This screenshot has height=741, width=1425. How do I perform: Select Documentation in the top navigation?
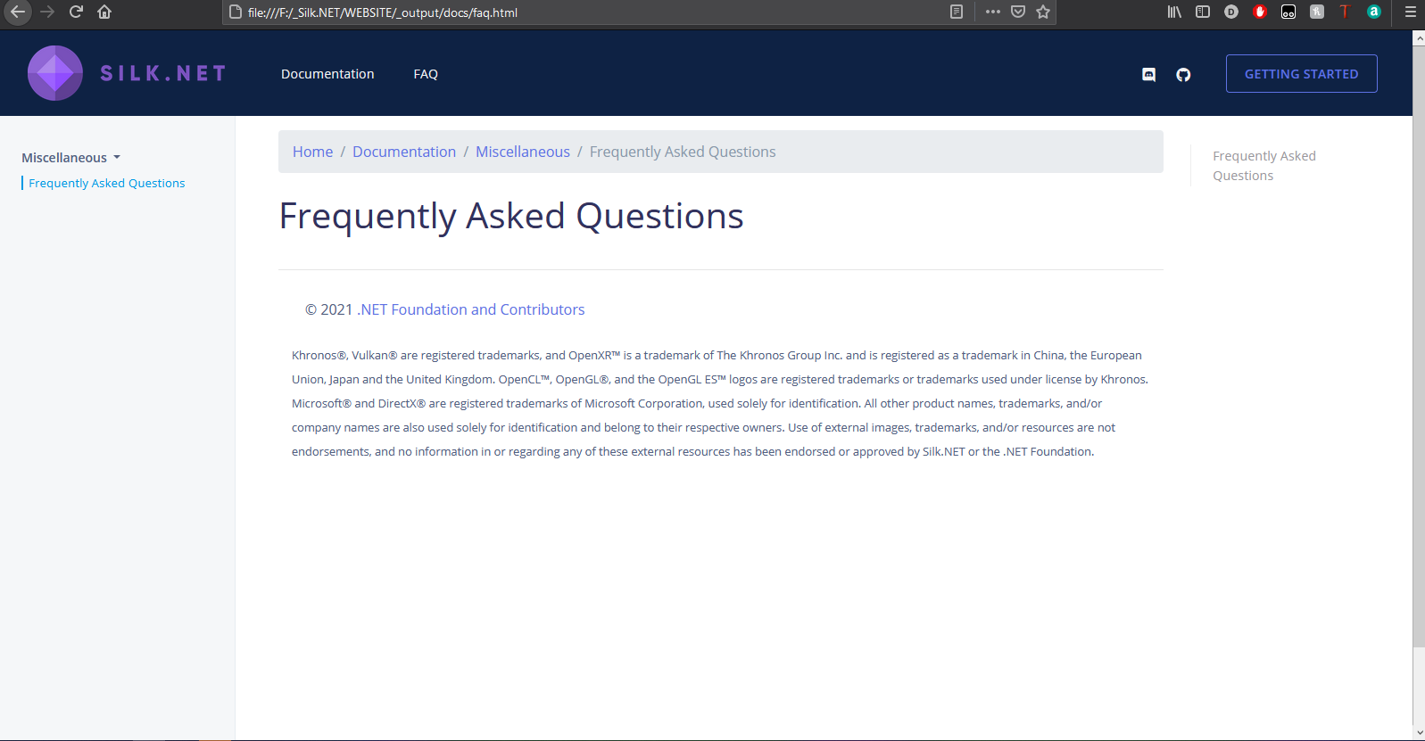click(327, 74)
